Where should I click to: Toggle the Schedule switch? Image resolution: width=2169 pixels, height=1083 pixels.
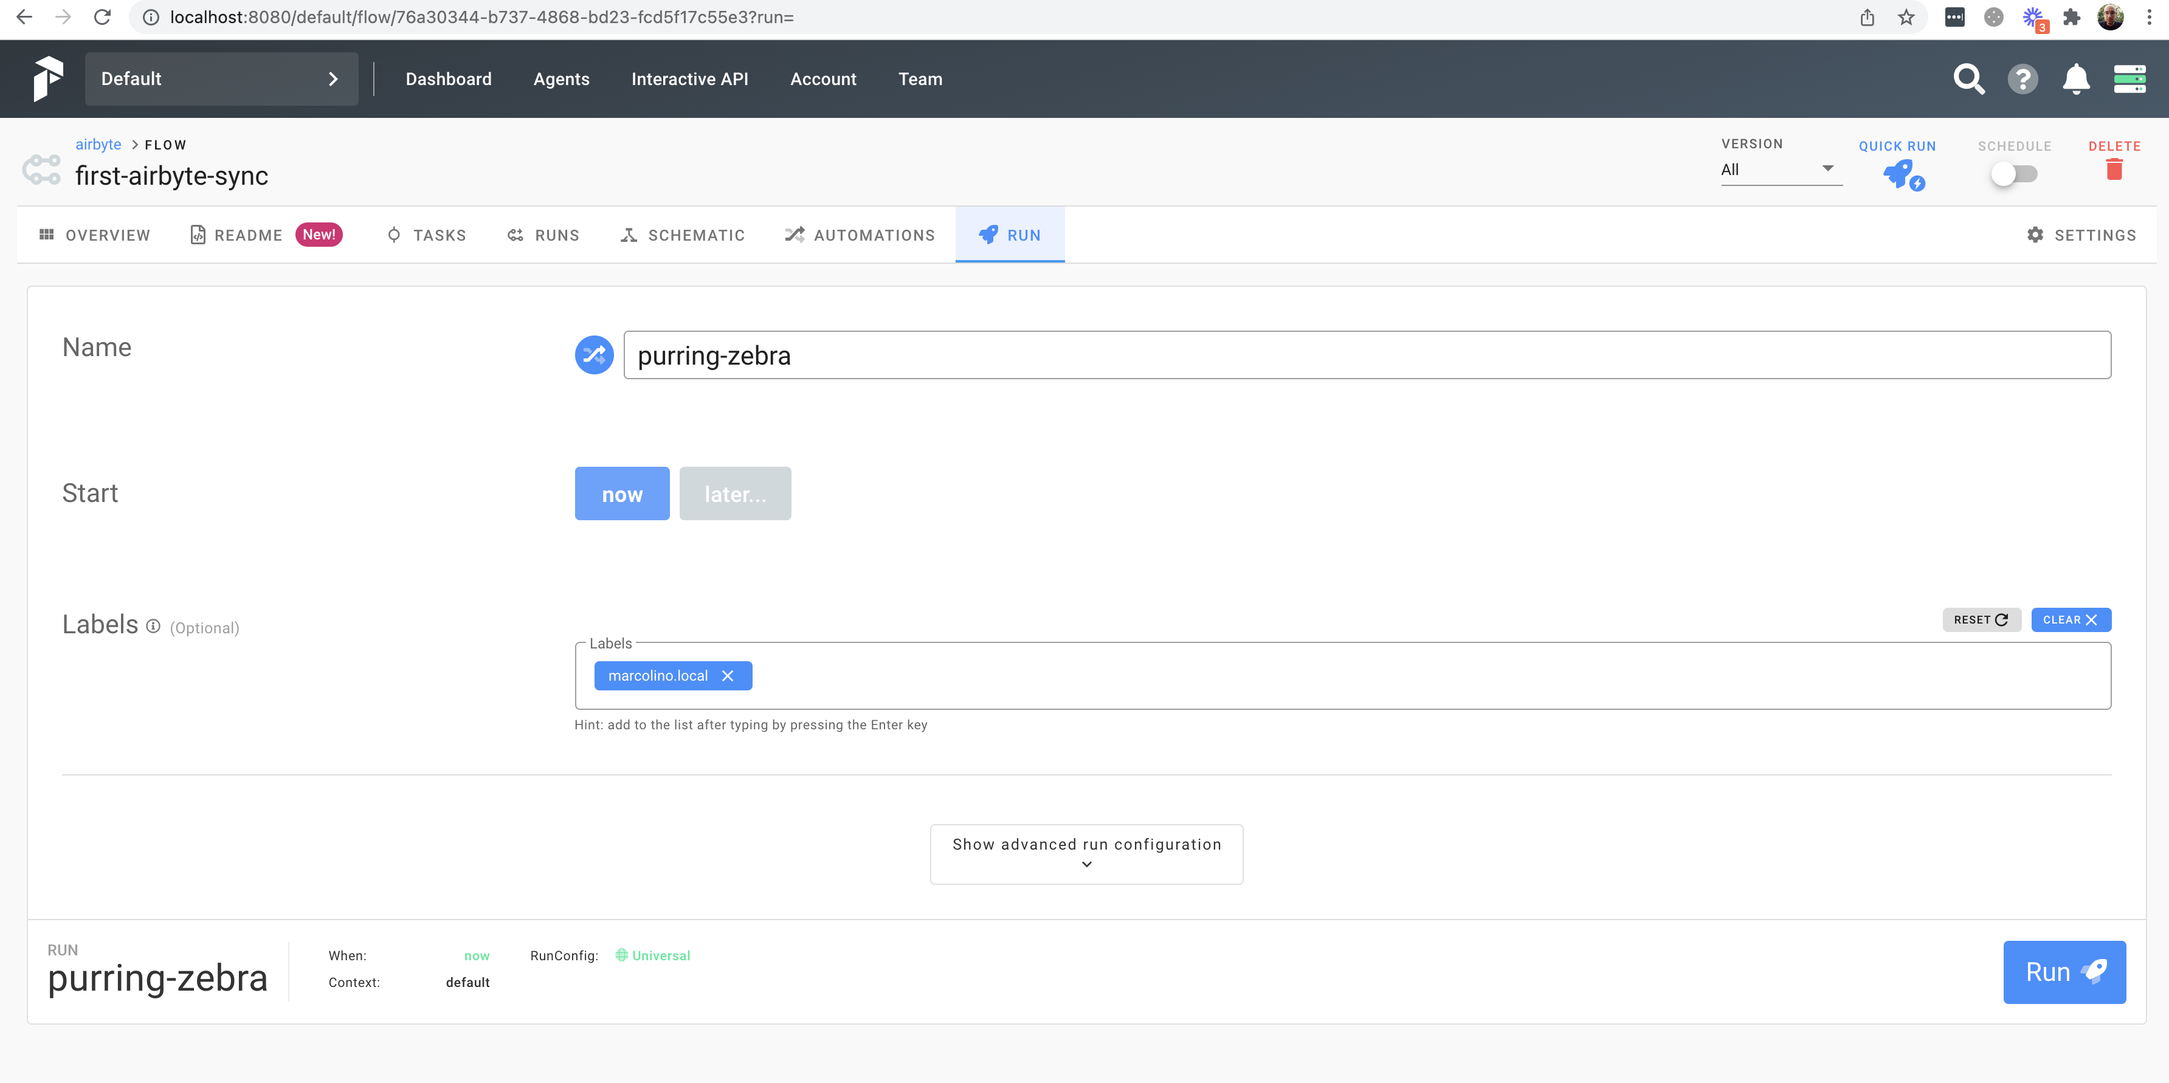(2013, 174)
